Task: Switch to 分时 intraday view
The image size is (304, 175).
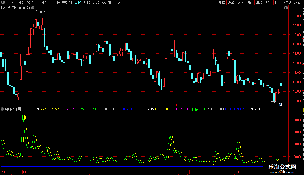Action: click(x=11, y=2)
